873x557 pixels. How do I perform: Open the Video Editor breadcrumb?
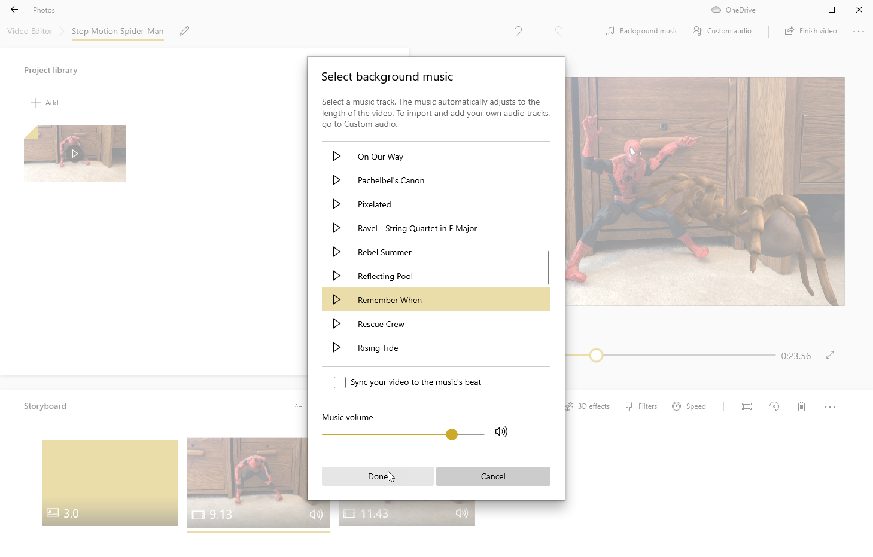30,31
